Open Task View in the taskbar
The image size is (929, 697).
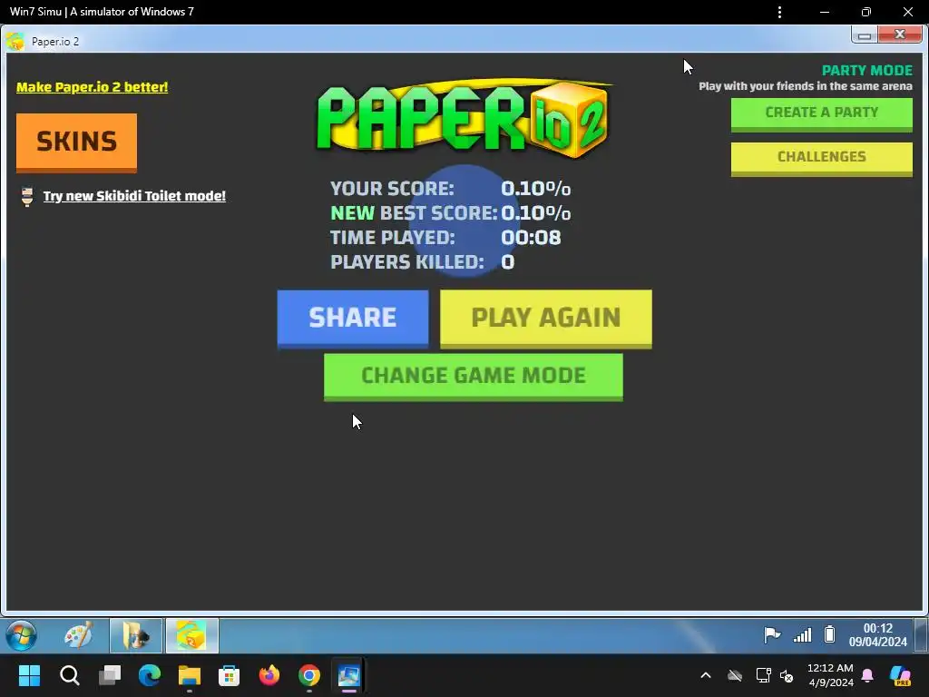pos(110,675)
